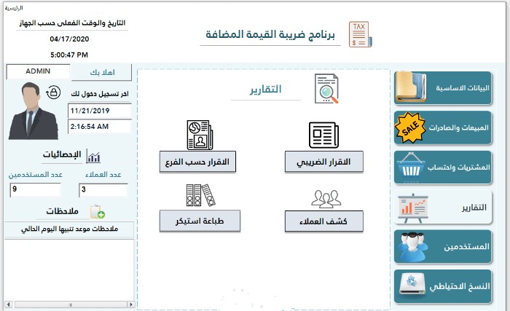
Task: Click the reports magnifier document icon
Action: [x=326, y=88]
